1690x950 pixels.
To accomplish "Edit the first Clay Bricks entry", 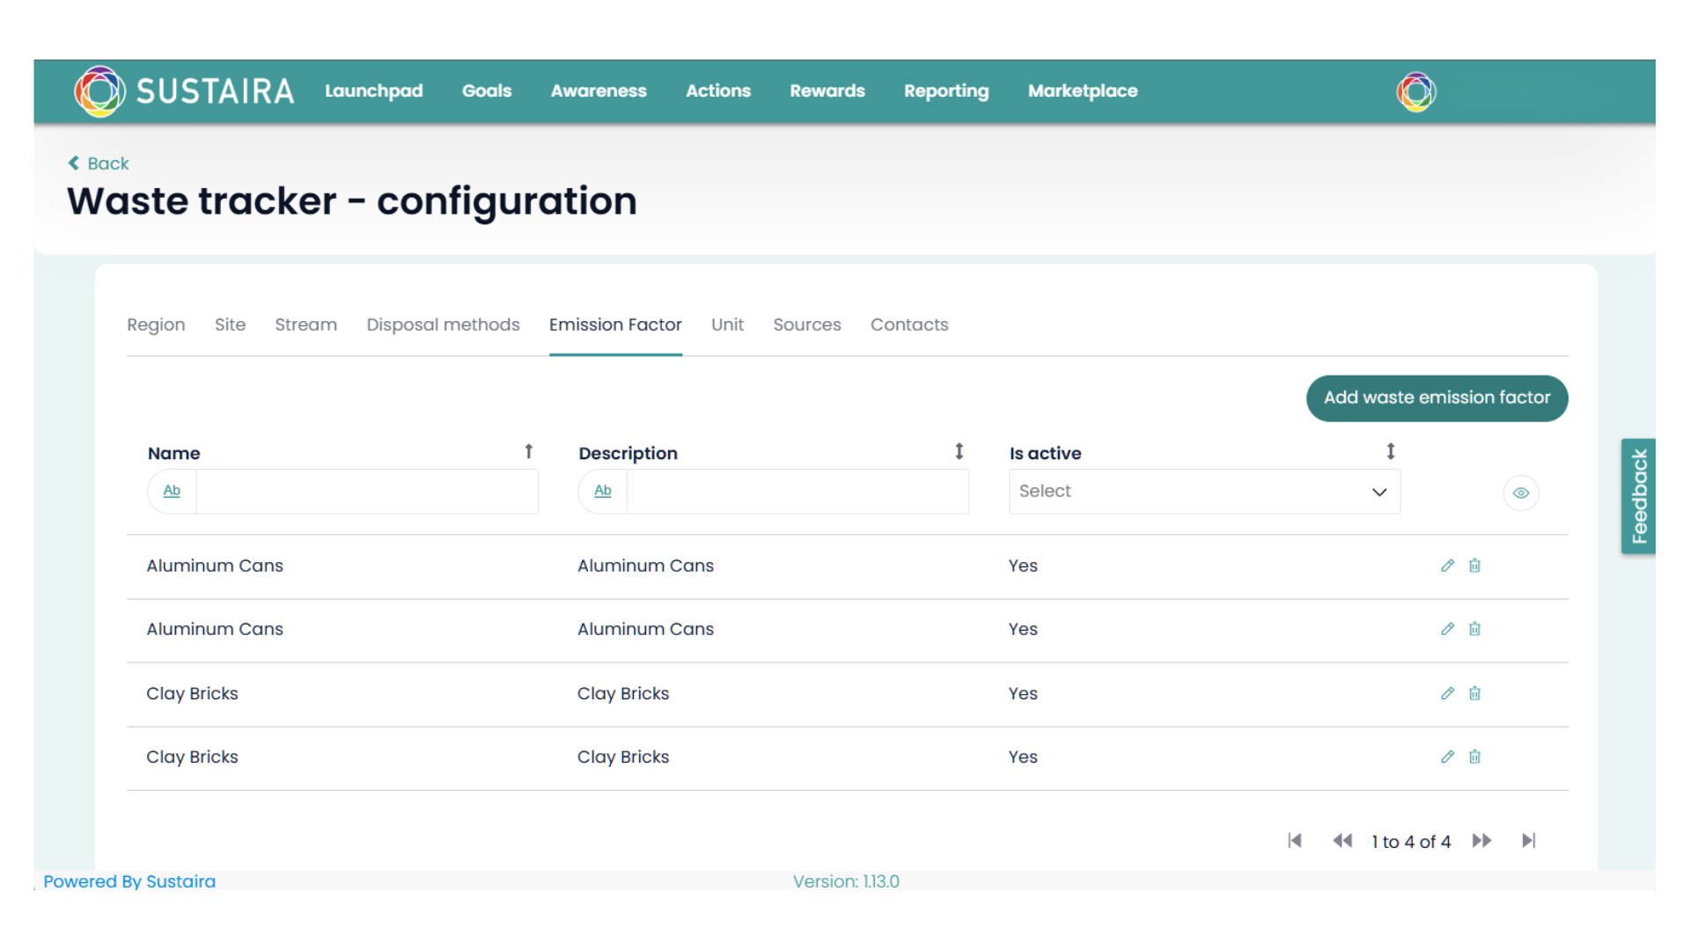I will coord(1447,693).
